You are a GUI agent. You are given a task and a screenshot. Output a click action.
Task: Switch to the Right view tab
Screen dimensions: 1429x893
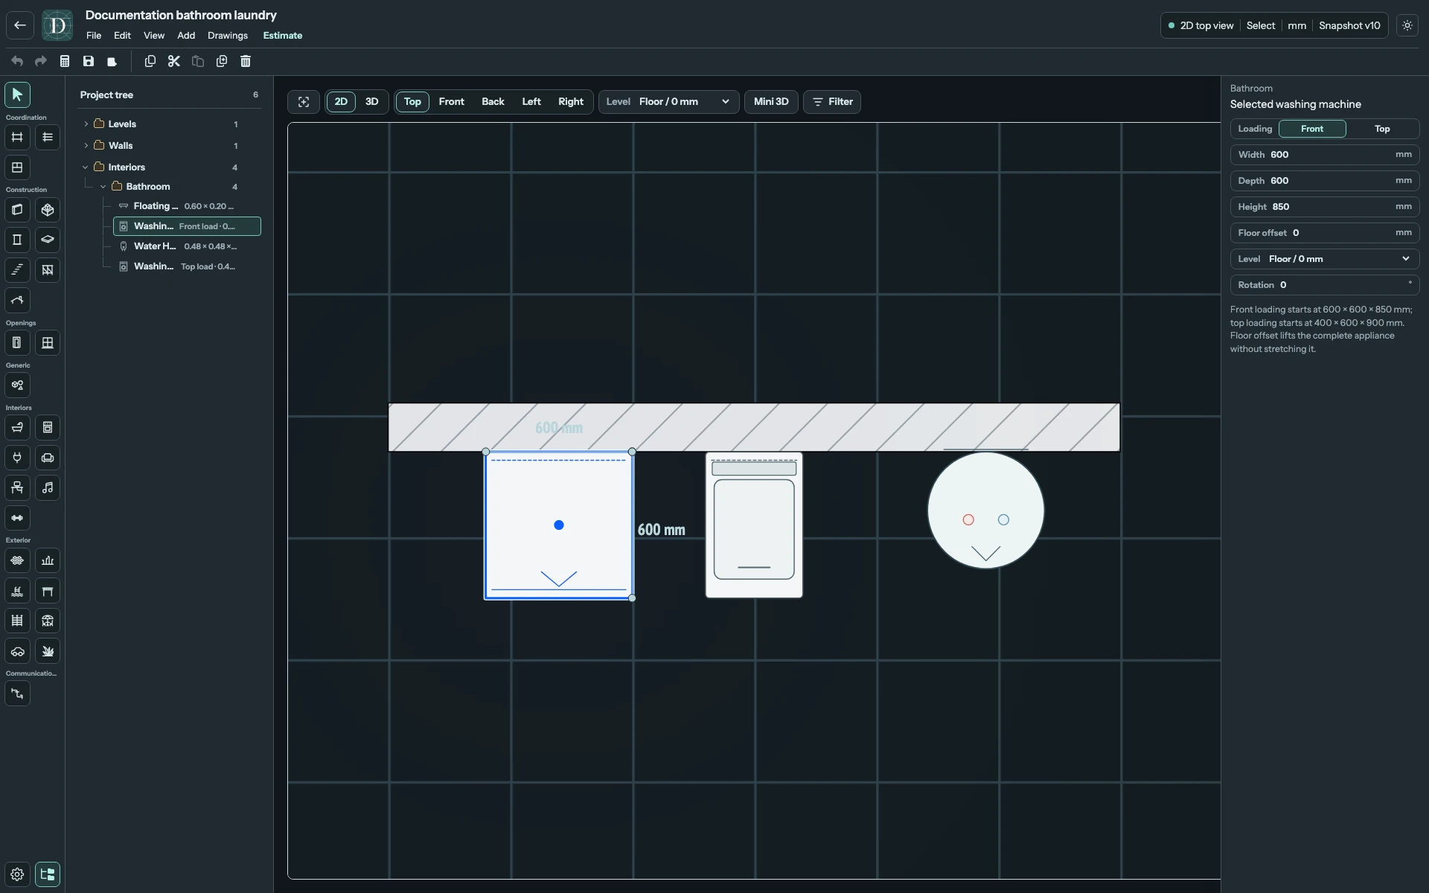[571, 102]
